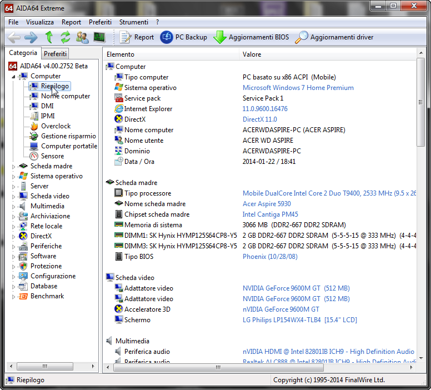Image resolution: width=431 pixels, height=390 pixels.
Task: Click the right arrow of the details horizontal scrollbar
Action: tap(412, 367)
